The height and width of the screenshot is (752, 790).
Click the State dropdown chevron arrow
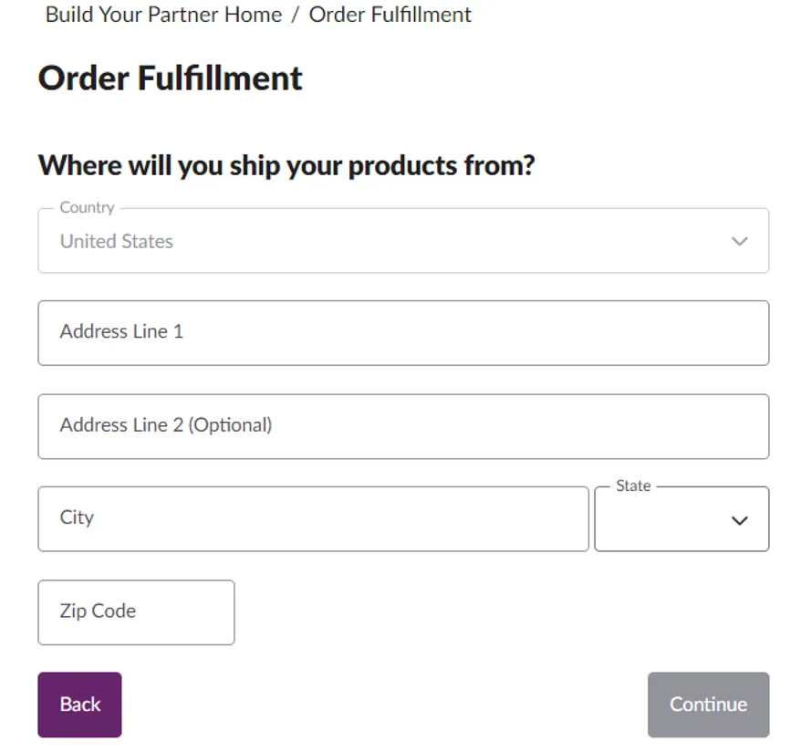click(740, 520)
